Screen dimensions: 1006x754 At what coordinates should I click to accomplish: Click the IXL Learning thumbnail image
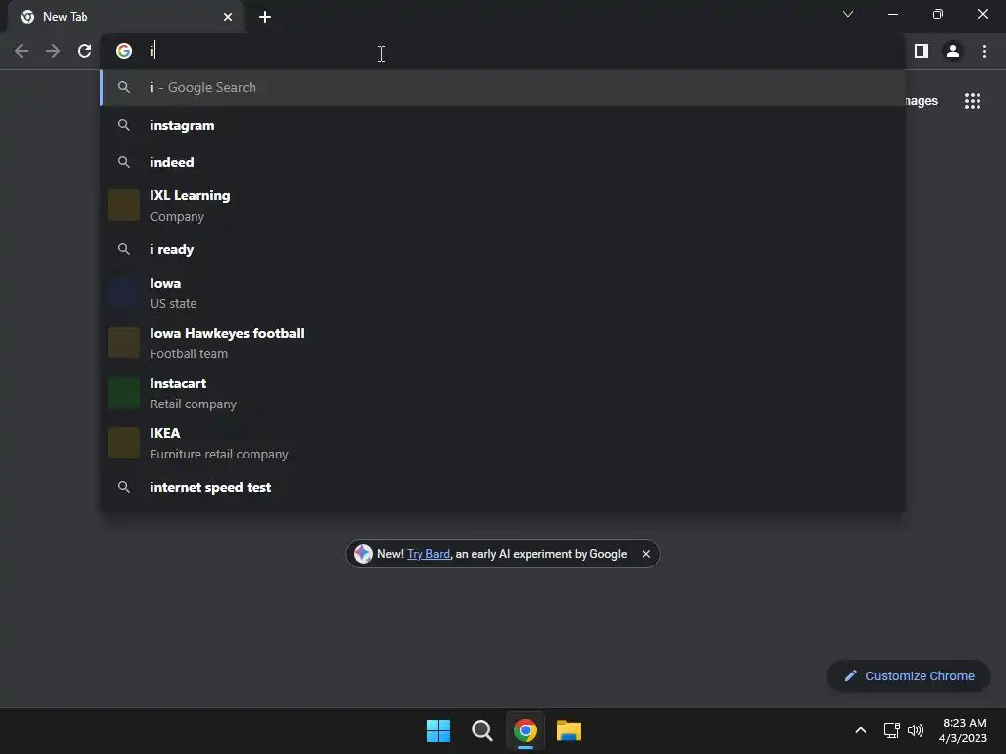coord(124,205)
